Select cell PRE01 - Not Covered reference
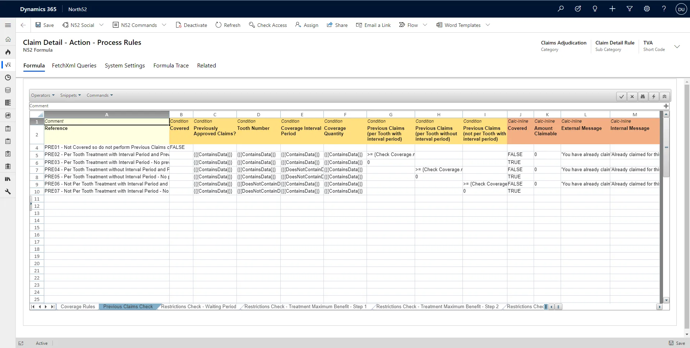The width and height of the screenshot is (690, 348). pos(107,147)
